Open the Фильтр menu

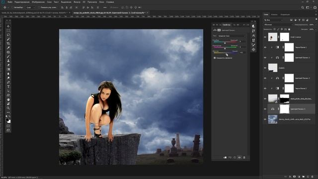(77, 2)
